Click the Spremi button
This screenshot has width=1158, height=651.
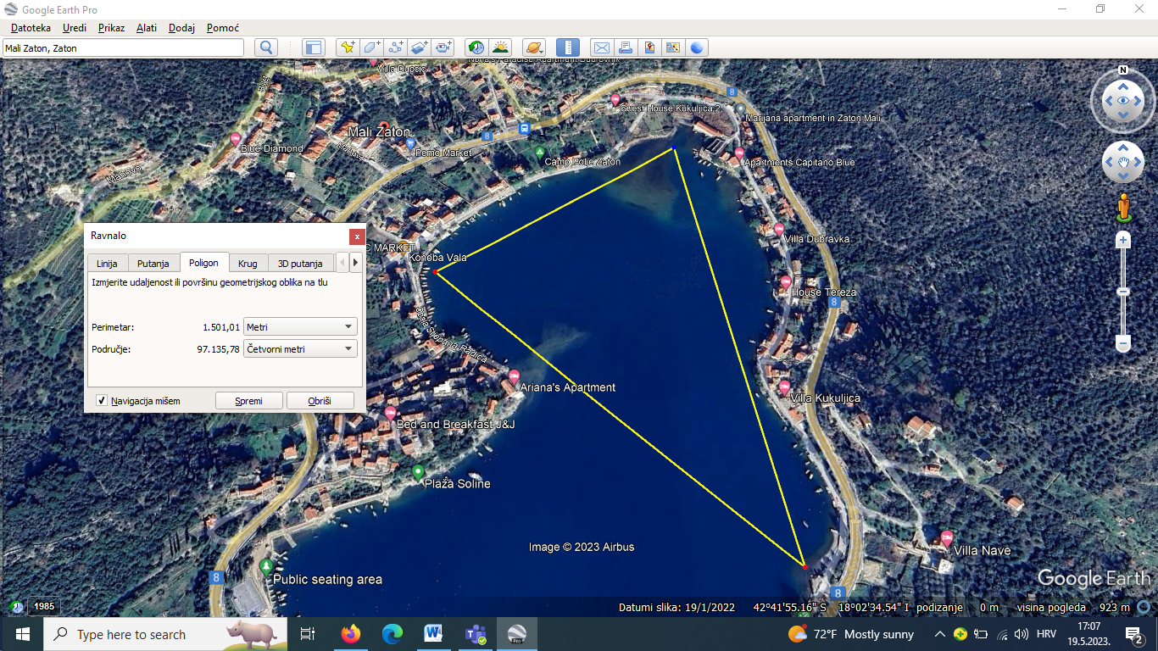pos(248,401)
